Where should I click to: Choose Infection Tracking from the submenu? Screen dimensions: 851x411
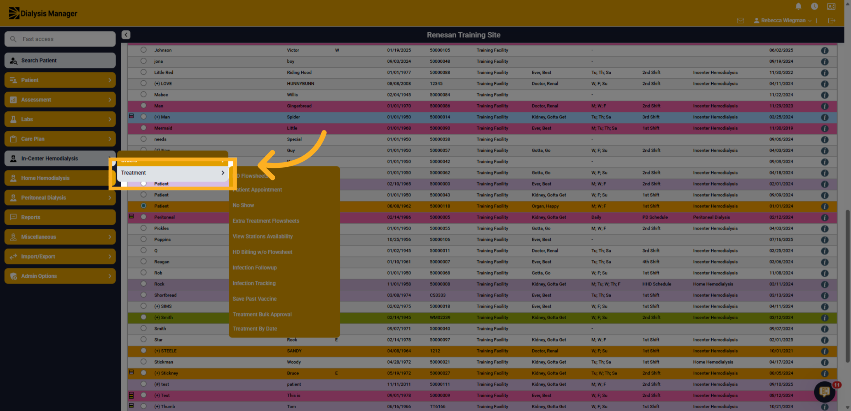click(x=254, y=283)
